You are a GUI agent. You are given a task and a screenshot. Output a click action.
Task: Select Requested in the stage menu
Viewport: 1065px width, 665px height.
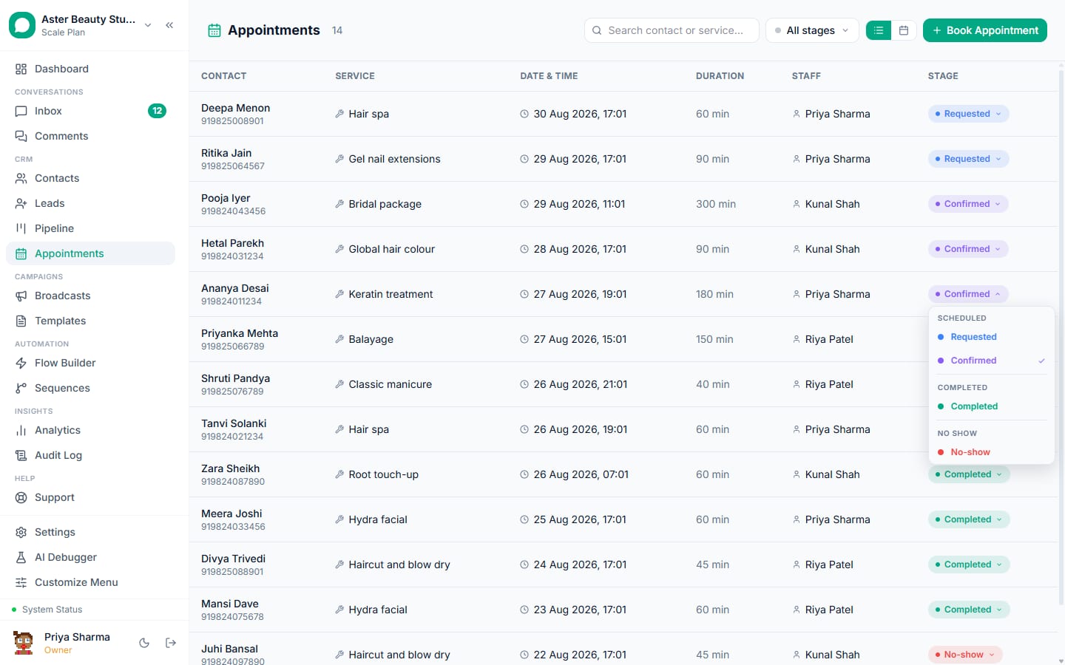coord(991,337)
